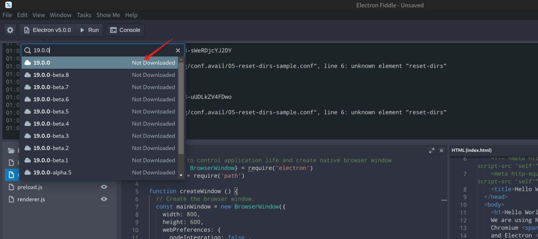This screenshot has width=538, height=239.
Task: Click the cloud icon beside 19.0.0
Action: (x=27, y=63)
